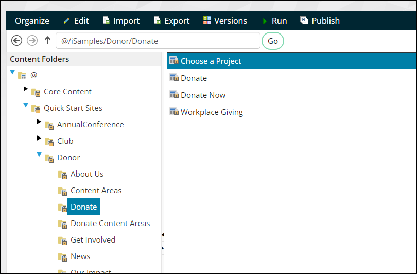Click the Workplace Giving page icon

point(174,111)
